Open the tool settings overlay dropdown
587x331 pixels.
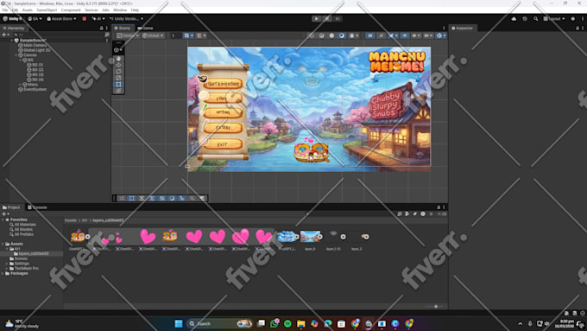tap(118, 50)
